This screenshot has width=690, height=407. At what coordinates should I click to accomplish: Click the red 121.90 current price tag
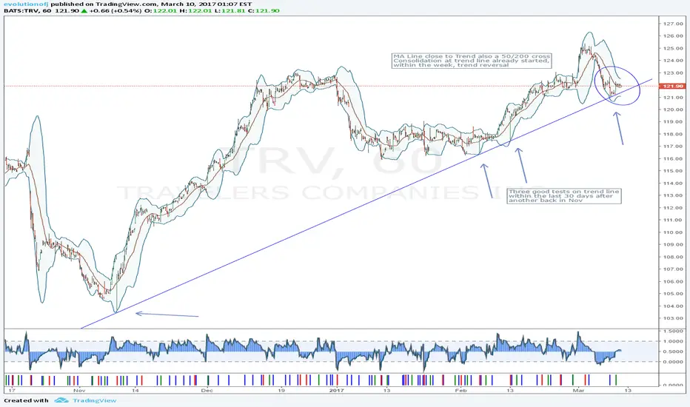pyautogui.click(x=672, y=87)
